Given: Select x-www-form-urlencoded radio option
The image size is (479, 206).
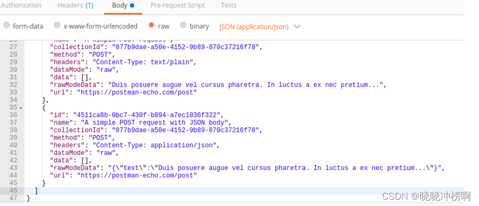Looking at the screenshot, I should [57, 25].
